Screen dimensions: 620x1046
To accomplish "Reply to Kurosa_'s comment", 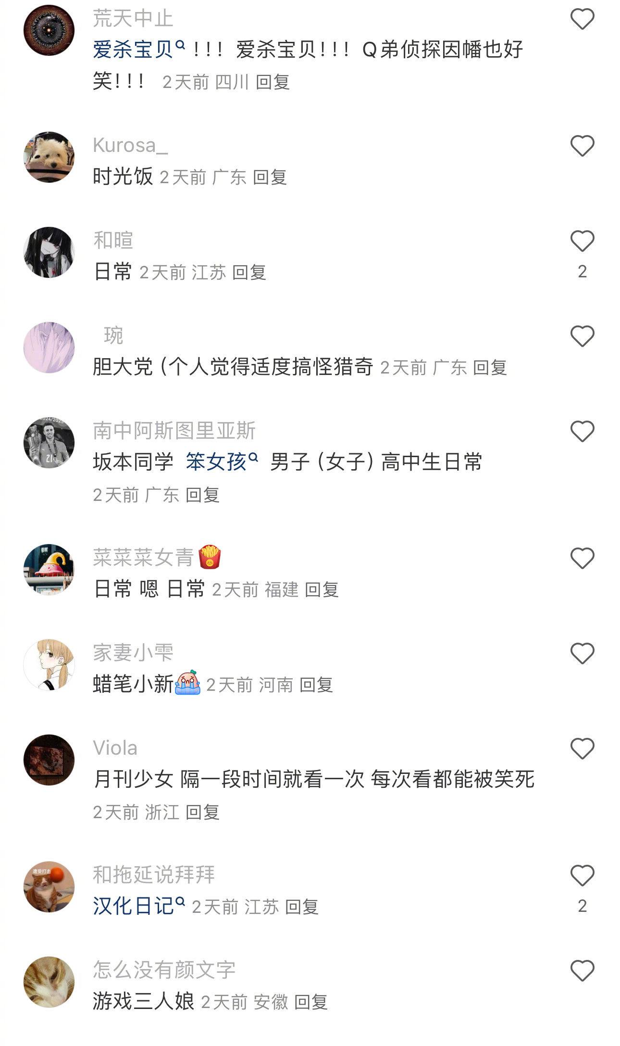I will [270, 177].
